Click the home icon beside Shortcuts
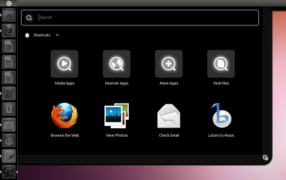This screenshot has height=180, width=286. [x=27, y=35]
